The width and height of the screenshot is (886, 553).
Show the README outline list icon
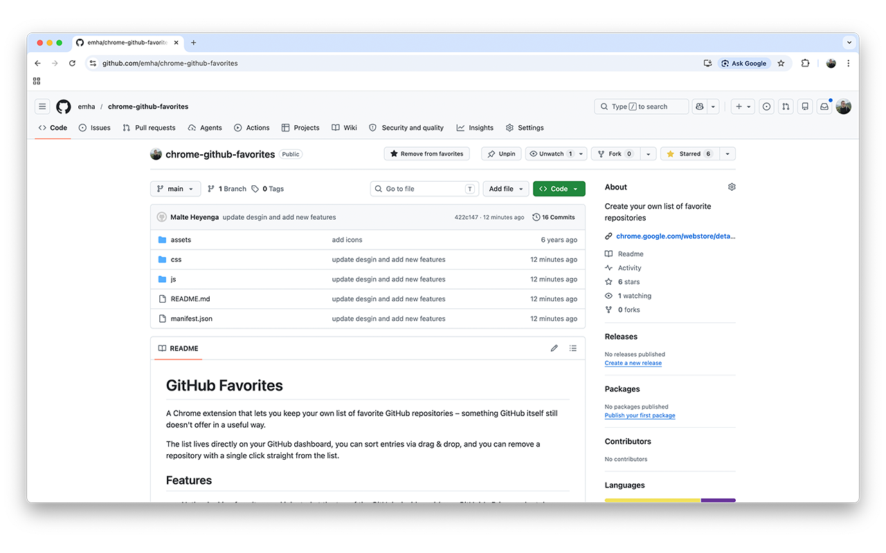(x=573, y=348)
